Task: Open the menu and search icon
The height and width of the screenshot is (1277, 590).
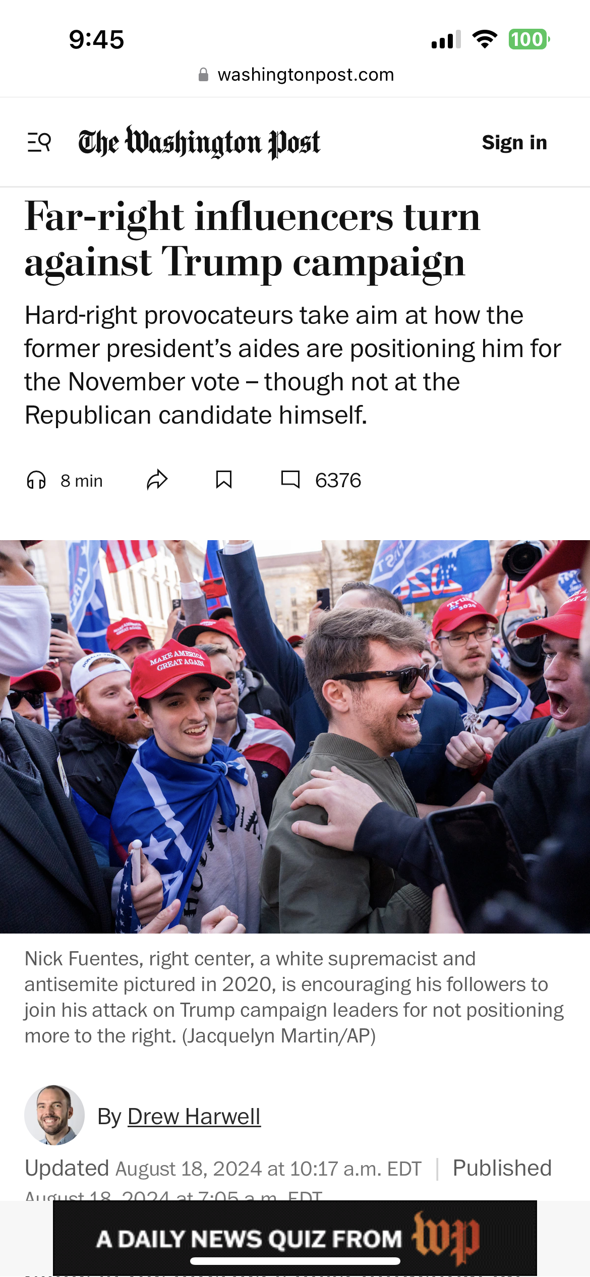Action: (x=39, y=142)
